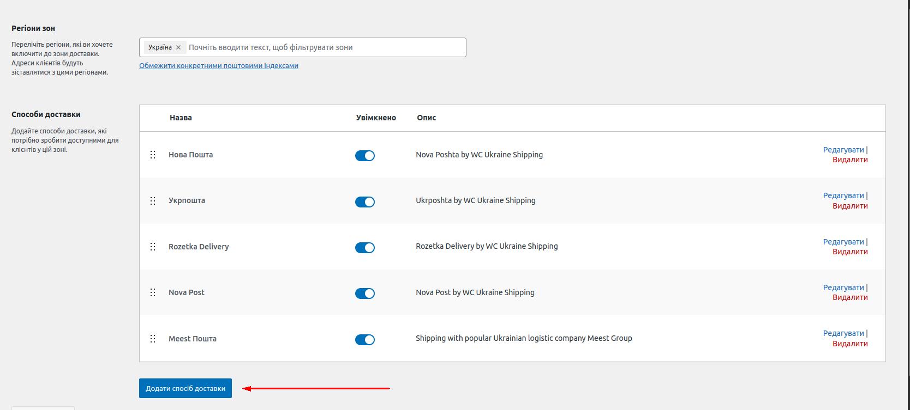Click drag handle icon for Nova Post row

click(x=153, y=292)
